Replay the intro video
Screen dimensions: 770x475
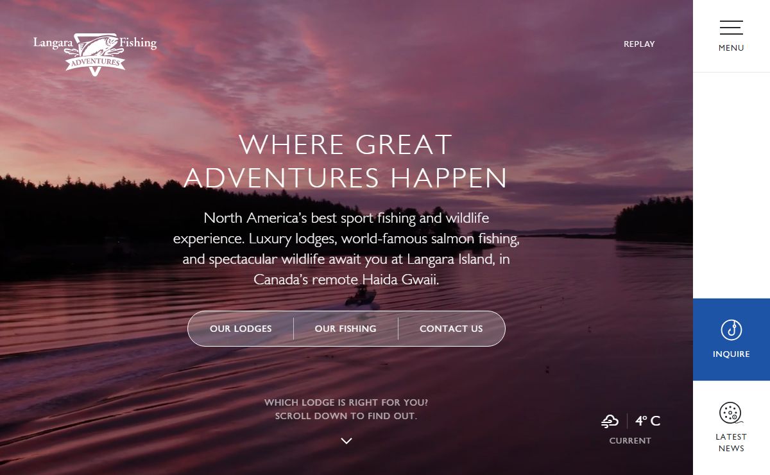(x=639, y=44)
